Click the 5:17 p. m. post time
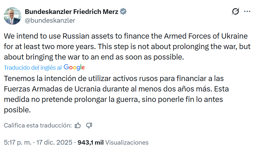This screenshot has height=151, width=258. (17, 143)
